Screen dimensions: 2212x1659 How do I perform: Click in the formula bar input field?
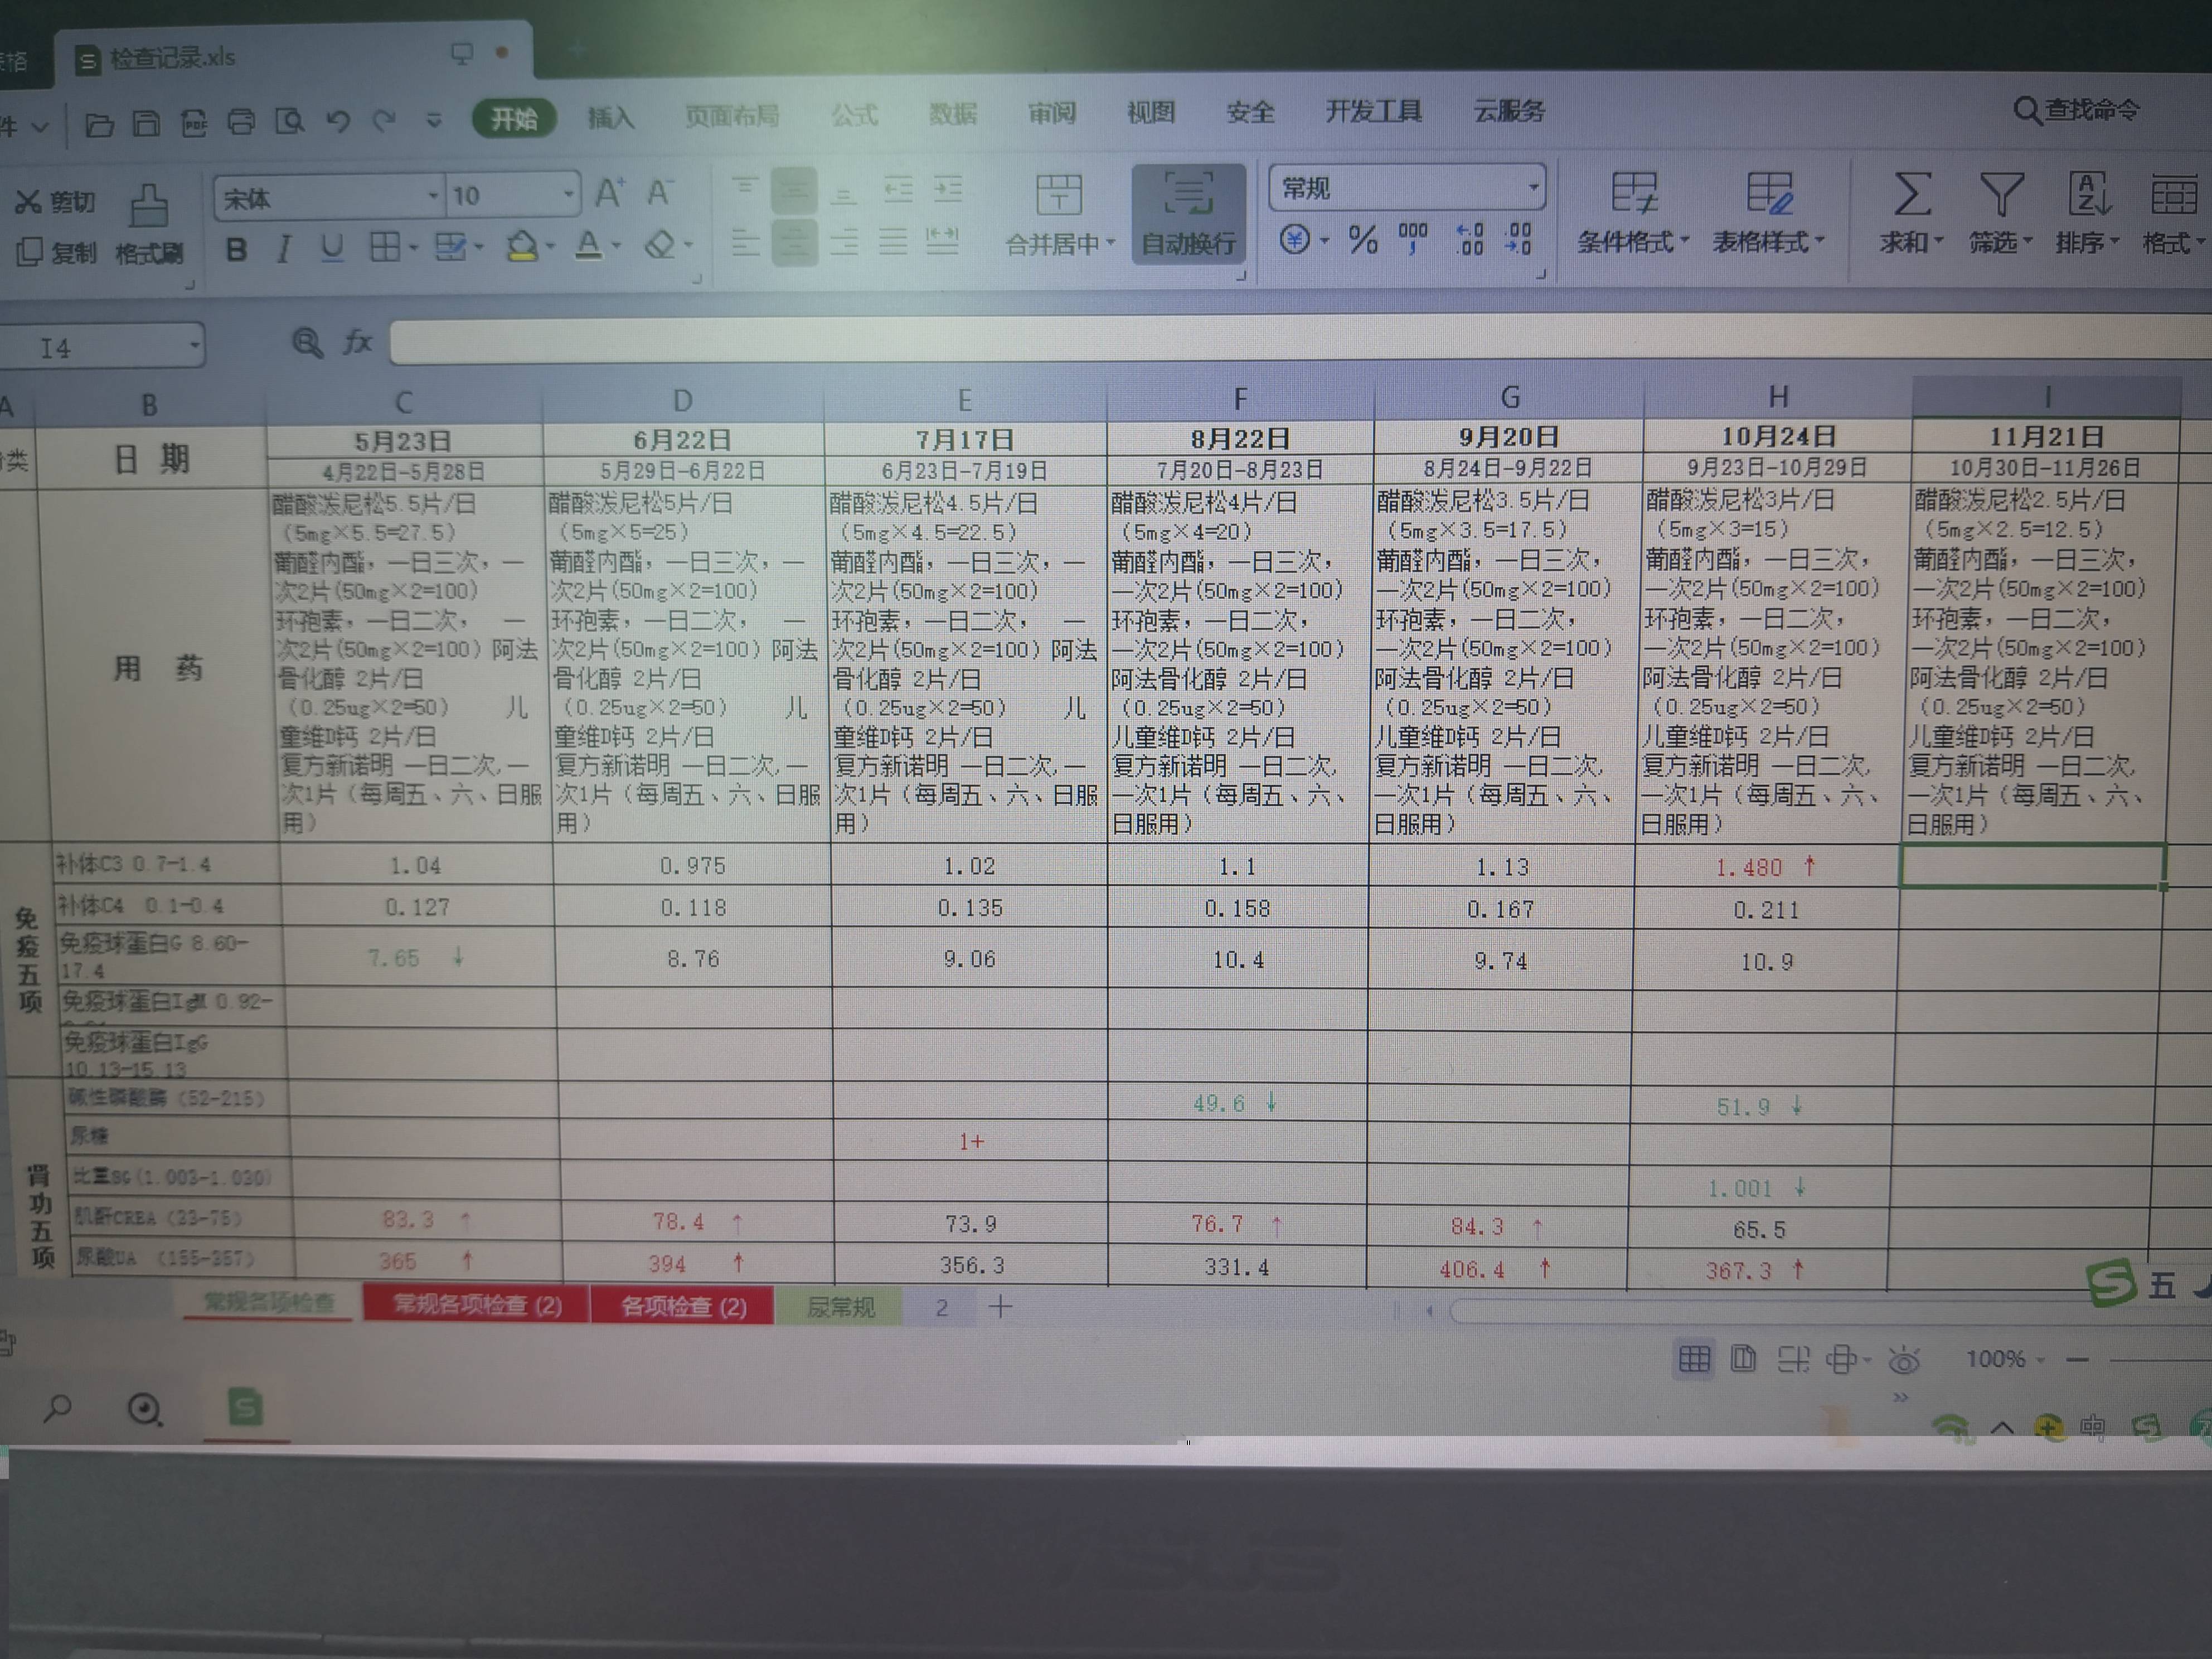pos(1200,342)
